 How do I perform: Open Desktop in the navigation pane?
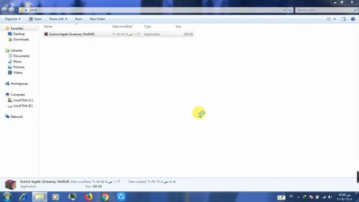(x=19, y=34)
